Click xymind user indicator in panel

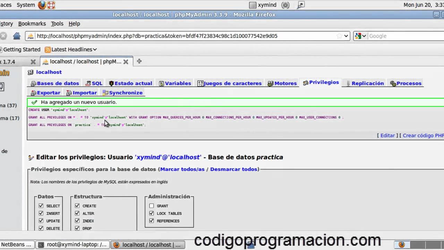(x=263, y=5)
